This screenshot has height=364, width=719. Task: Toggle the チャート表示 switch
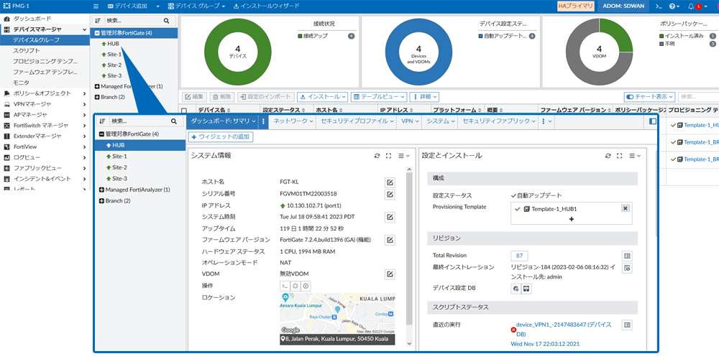pyautogui.click(x=630, y=97)
